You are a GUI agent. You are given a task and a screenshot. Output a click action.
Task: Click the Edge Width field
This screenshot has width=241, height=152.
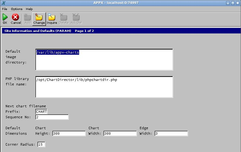(171, 133)
